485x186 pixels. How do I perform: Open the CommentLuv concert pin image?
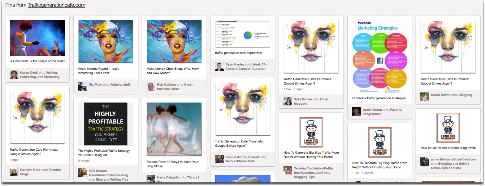[37, 38]
